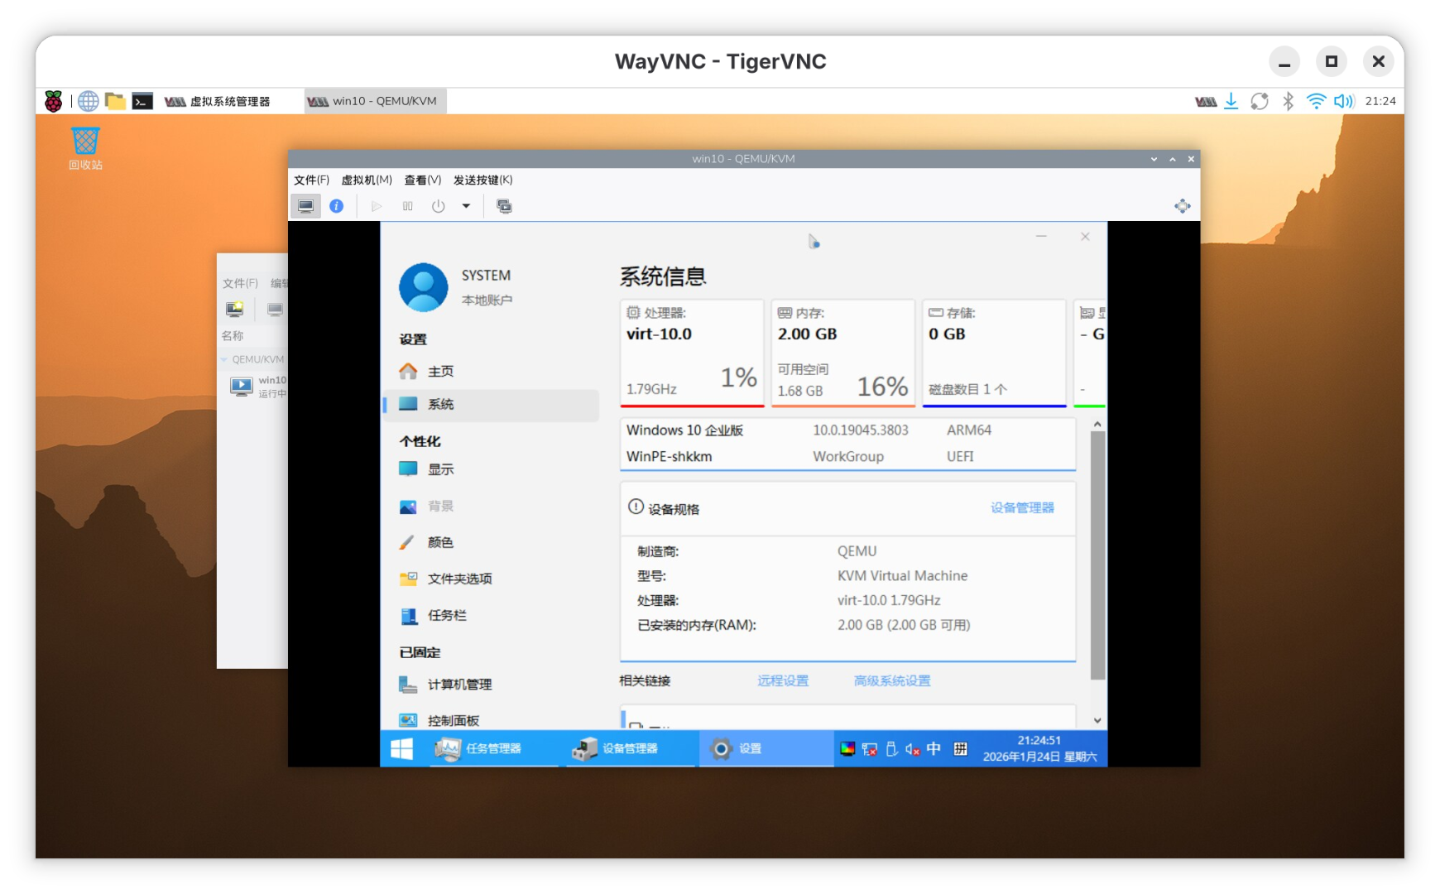The width and height of the screenshot is (1440, 894).
Task: Click the fullscreen resize icon
Action: tap(1182, 206)
